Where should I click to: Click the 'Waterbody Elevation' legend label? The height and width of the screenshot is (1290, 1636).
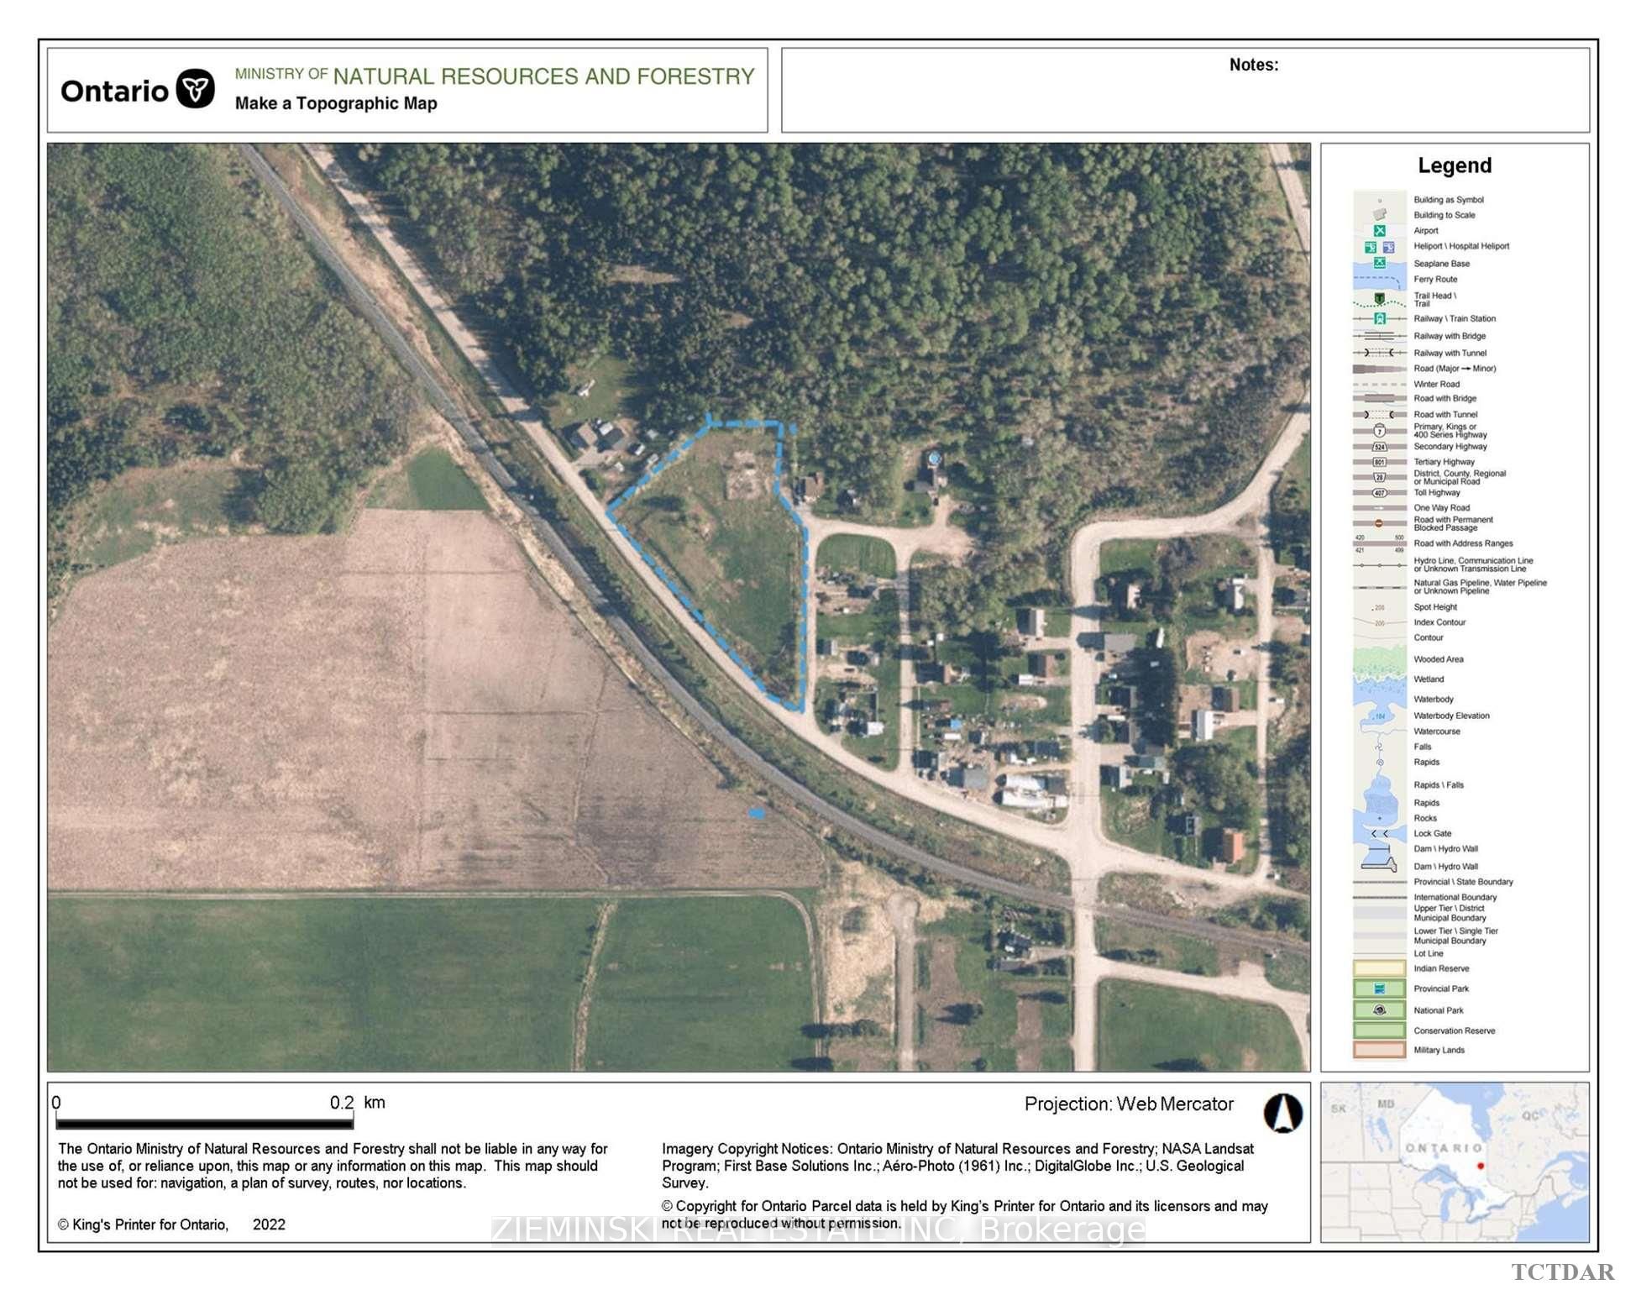coord(1451,716)
